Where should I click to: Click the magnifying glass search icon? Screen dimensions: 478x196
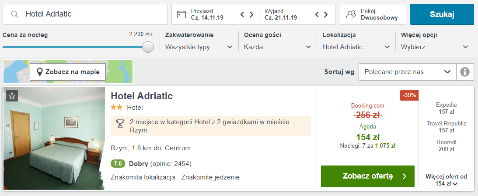[x=14, y=14]
